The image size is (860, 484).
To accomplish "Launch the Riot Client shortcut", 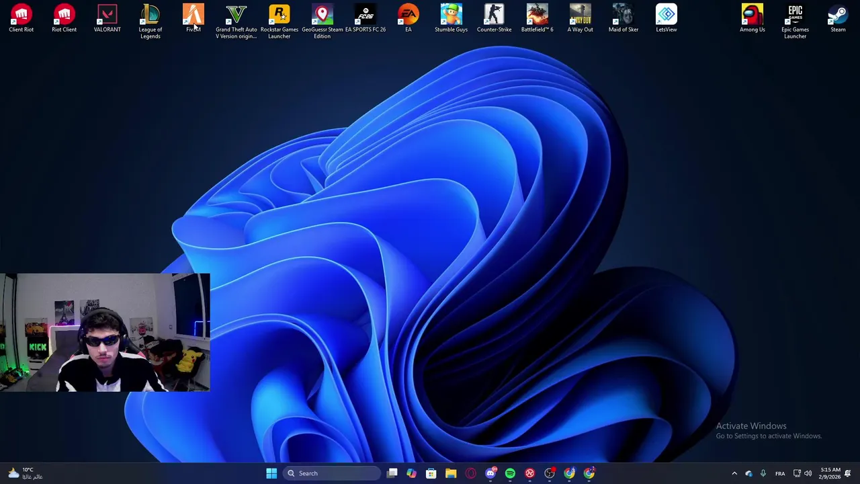I will coord(64,18).
